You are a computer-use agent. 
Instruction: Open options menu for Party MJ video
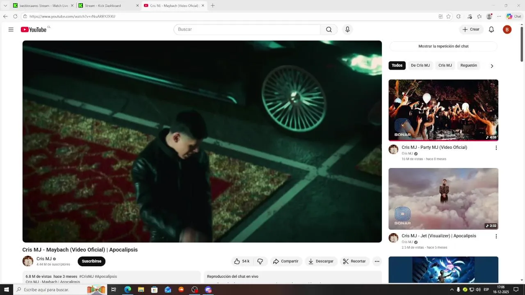tap(496, 148)
